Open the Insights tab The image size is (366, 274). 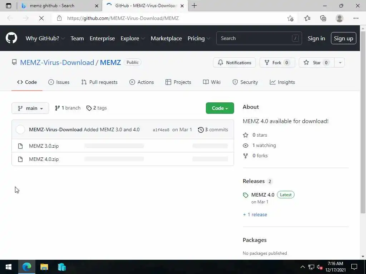coord(282,82)
